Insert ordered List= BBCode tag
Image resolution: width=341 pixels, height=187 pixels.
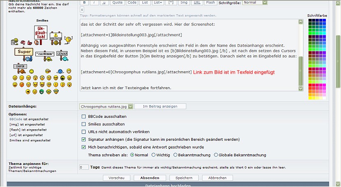pos(158,2)
